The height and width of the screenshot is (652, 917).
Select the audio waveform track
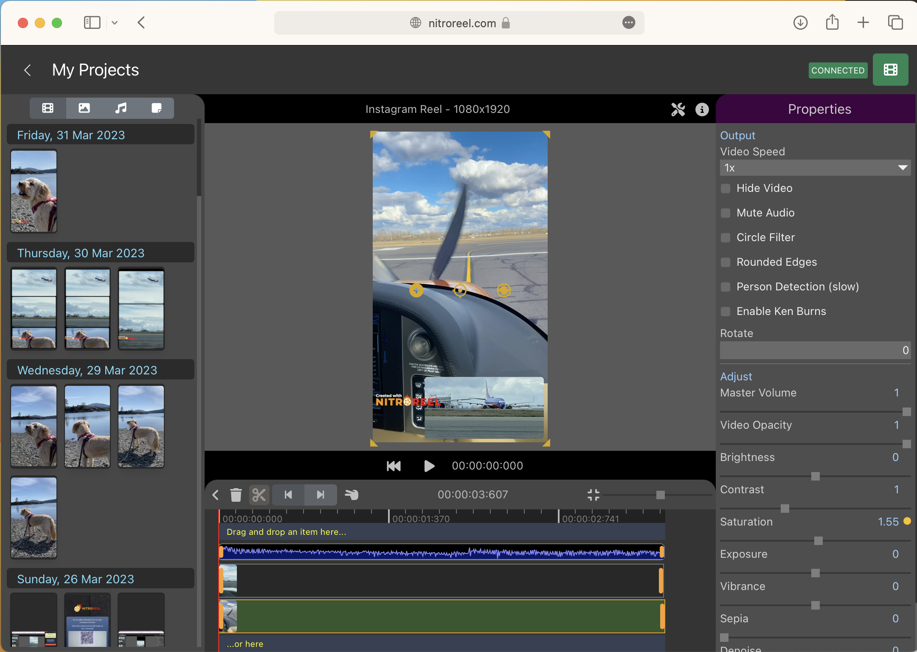point(442,552)
